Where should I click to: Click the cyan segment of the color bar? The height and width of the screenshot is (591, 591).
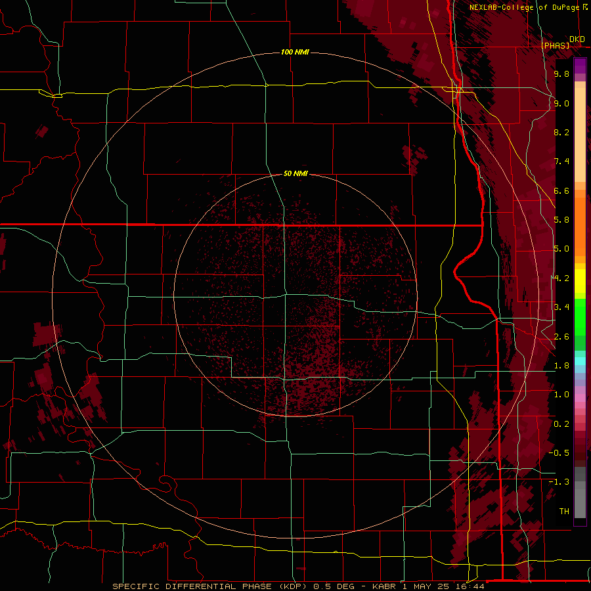[x=580, y=361]
